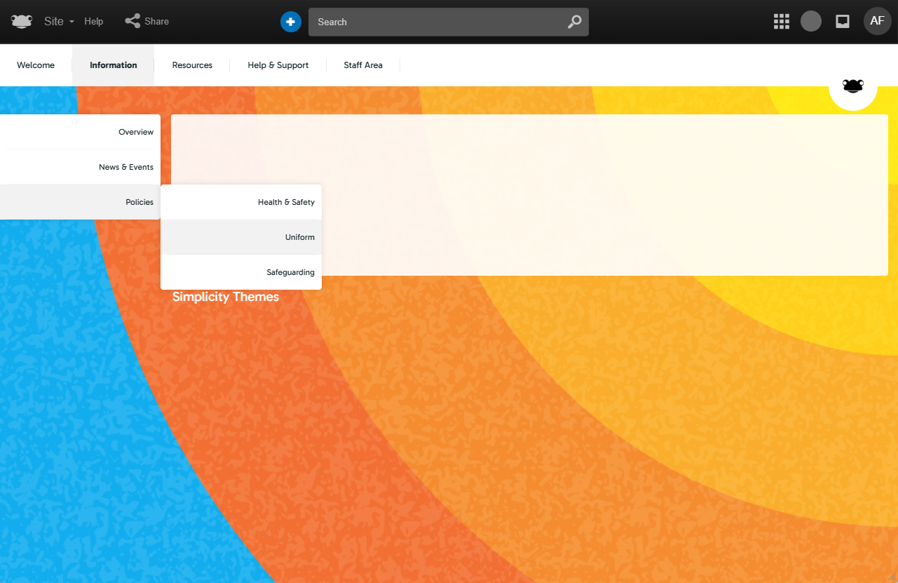This screenshot has height=583, width=898.
Task: Select Uniform from Policies submenu
Action: coord(299,237)
